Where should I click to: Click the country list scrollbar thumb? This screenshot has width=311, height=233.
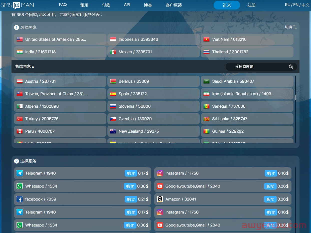point(295,97)
